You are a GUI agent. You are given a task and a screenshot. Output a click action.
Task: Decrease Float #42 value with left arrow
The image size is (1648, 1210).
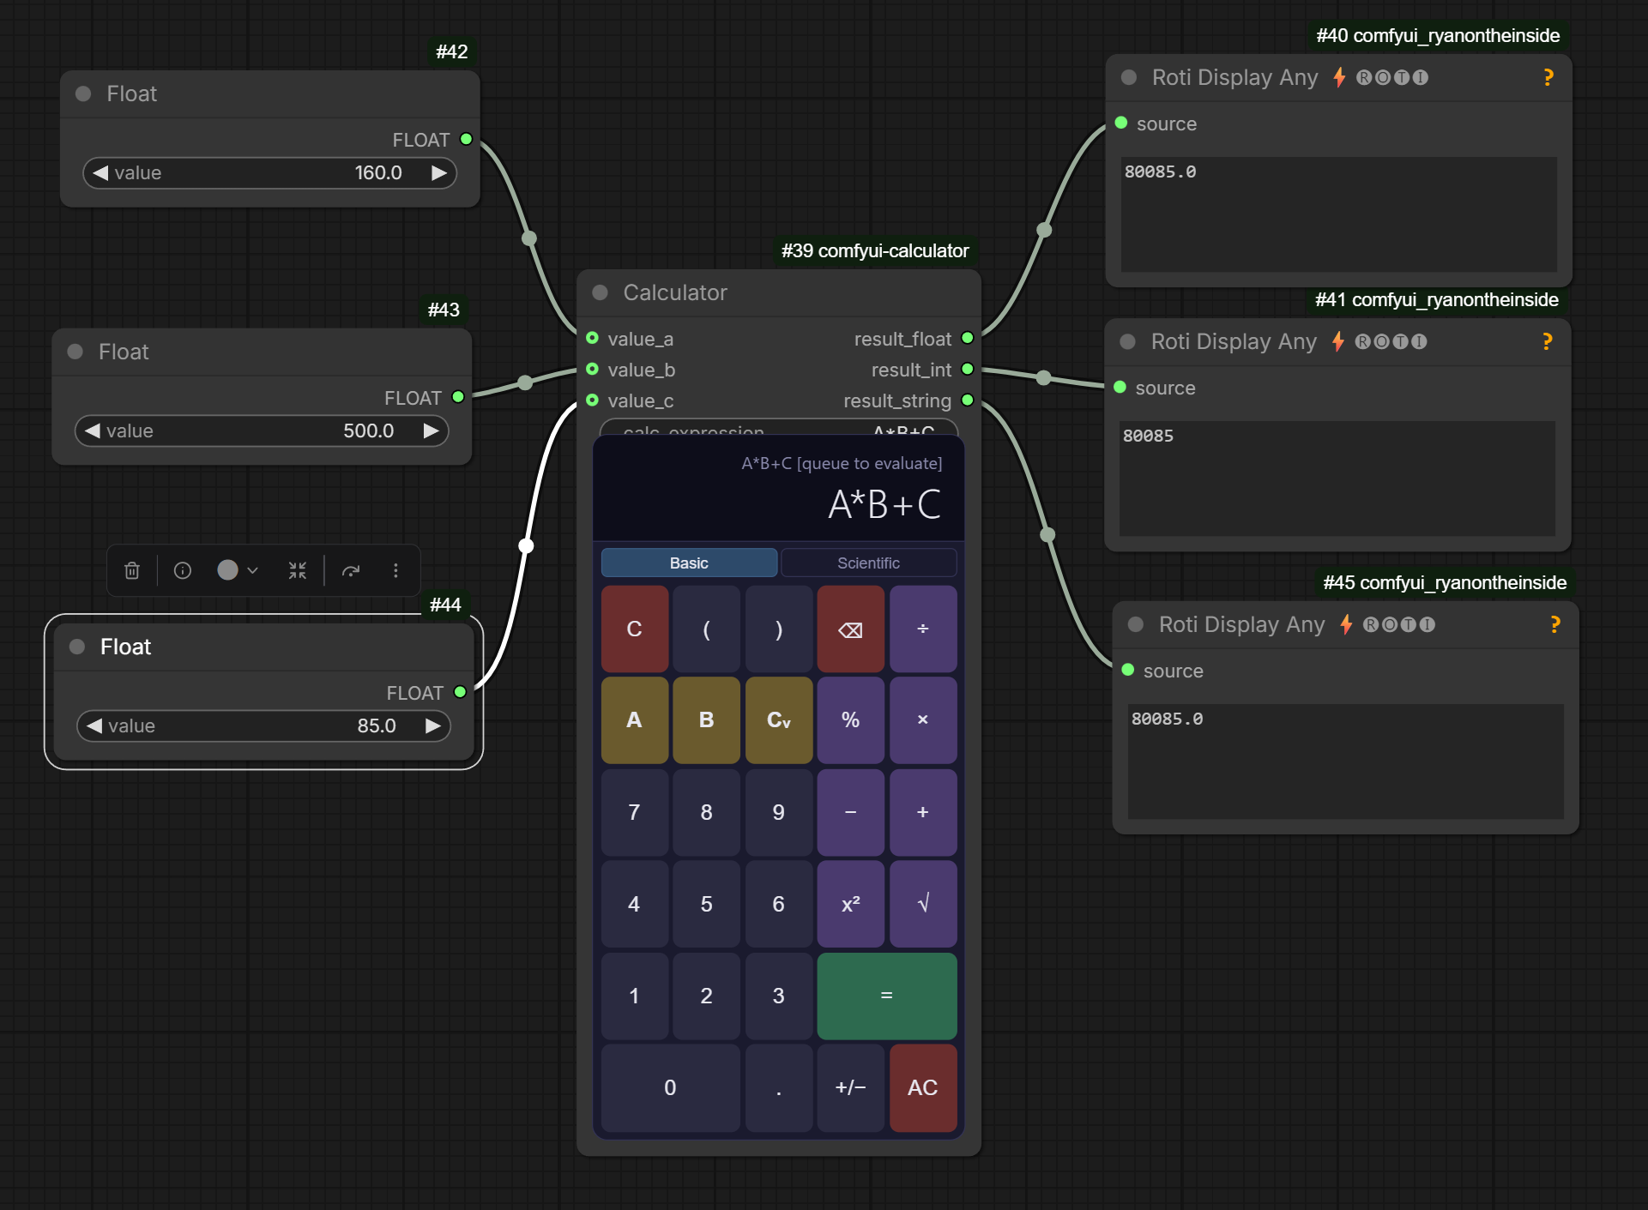tap(101, 173)
